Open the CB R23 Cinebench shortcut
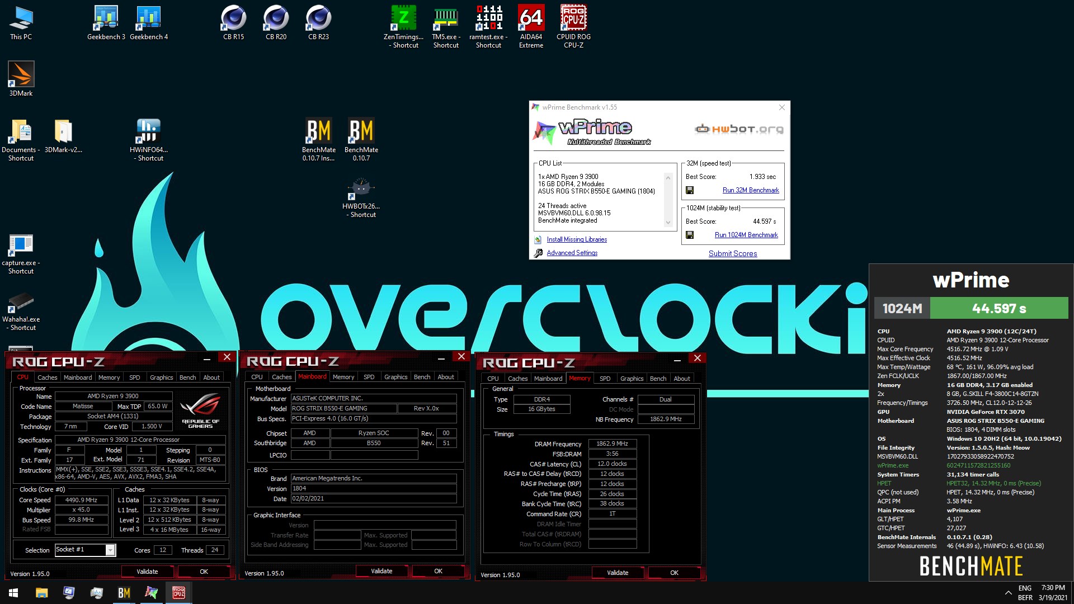 coord(319,22)
